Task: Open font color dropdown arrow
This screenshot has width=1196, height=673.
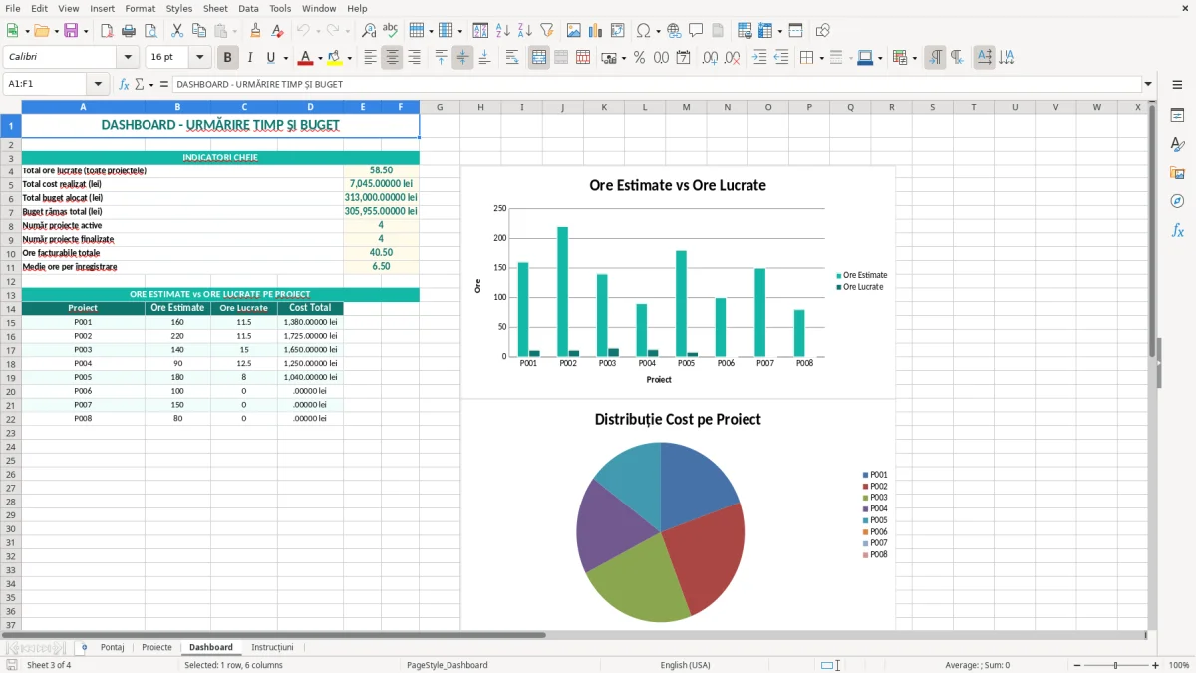Action: (320, 58)
